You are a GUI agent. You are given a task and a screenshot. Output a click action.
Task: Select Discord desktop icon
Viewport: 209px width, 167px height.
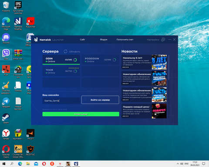[x=6, y=38]
